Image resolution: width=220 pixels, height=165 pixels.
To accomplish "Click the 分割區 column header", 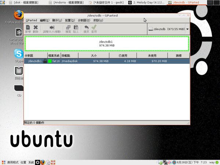I will pos(36,56).
